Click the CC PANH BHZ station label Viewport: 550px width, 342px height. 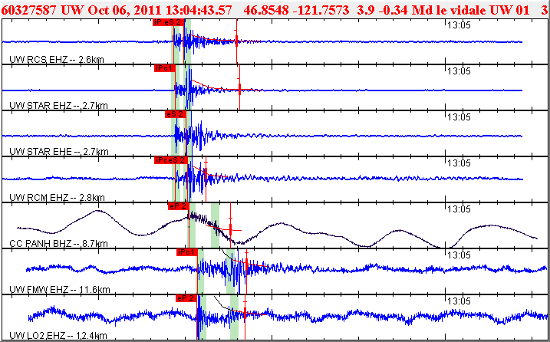coord(58,243)
